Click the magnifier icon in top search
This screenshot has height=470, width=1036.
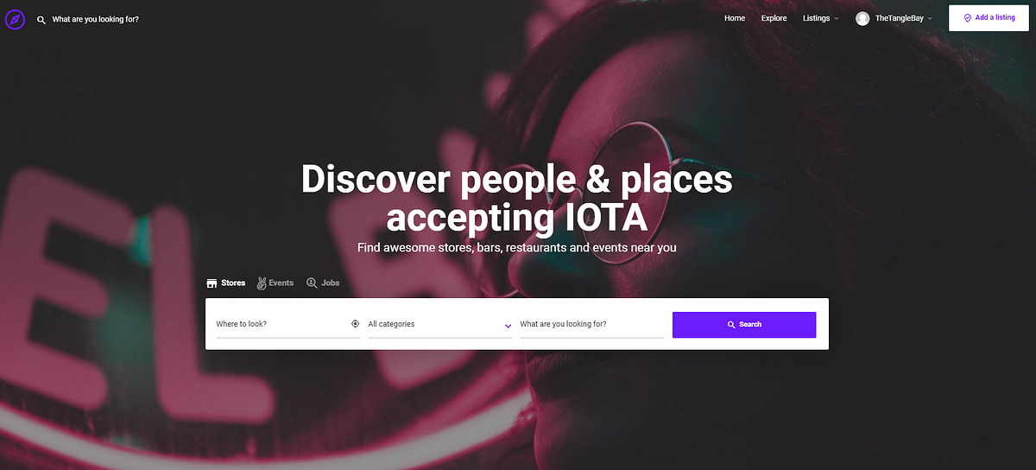point(41,19)
